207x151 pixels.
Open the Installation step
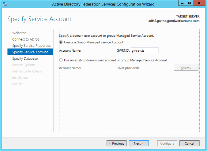(20, 78)
